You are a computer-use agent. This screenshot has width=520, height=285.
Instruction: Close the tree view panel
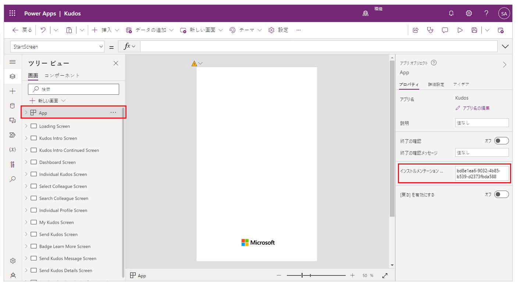coord(116,63)
